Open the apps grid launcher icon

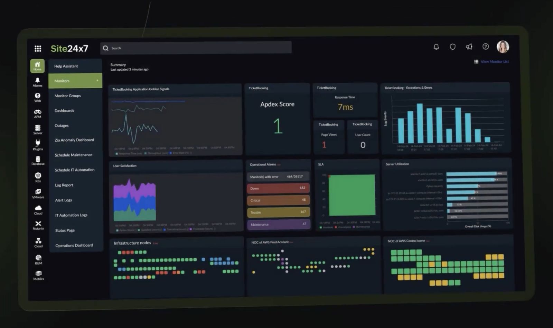pos(38,48)
